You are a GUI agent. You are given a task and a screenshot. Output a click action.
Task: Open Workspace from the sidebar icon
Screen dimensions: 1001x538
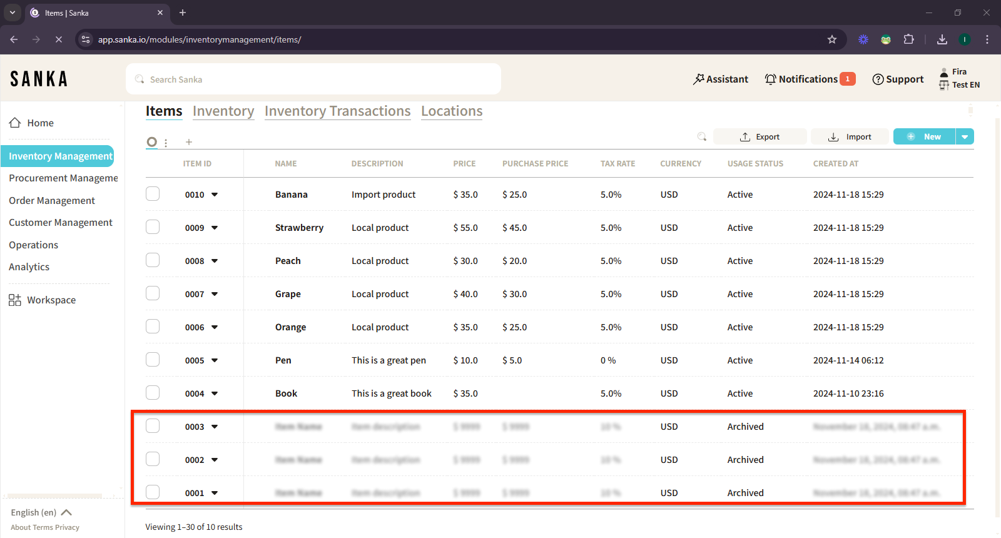[x=15, y=300]
